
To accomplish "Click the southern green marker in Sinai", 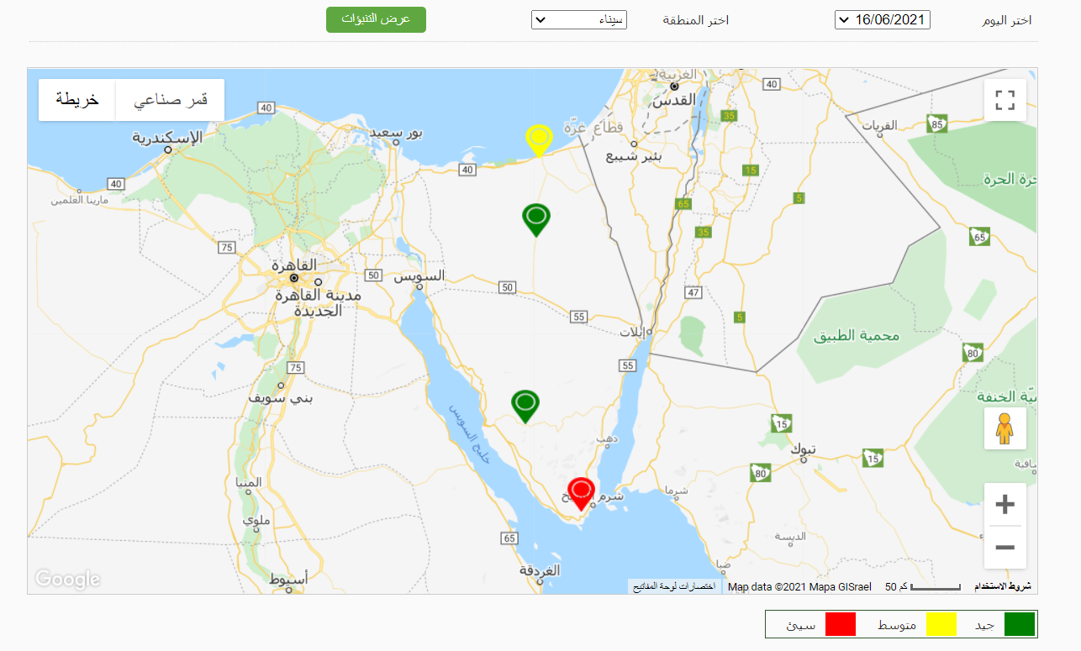I will [525, 404].
